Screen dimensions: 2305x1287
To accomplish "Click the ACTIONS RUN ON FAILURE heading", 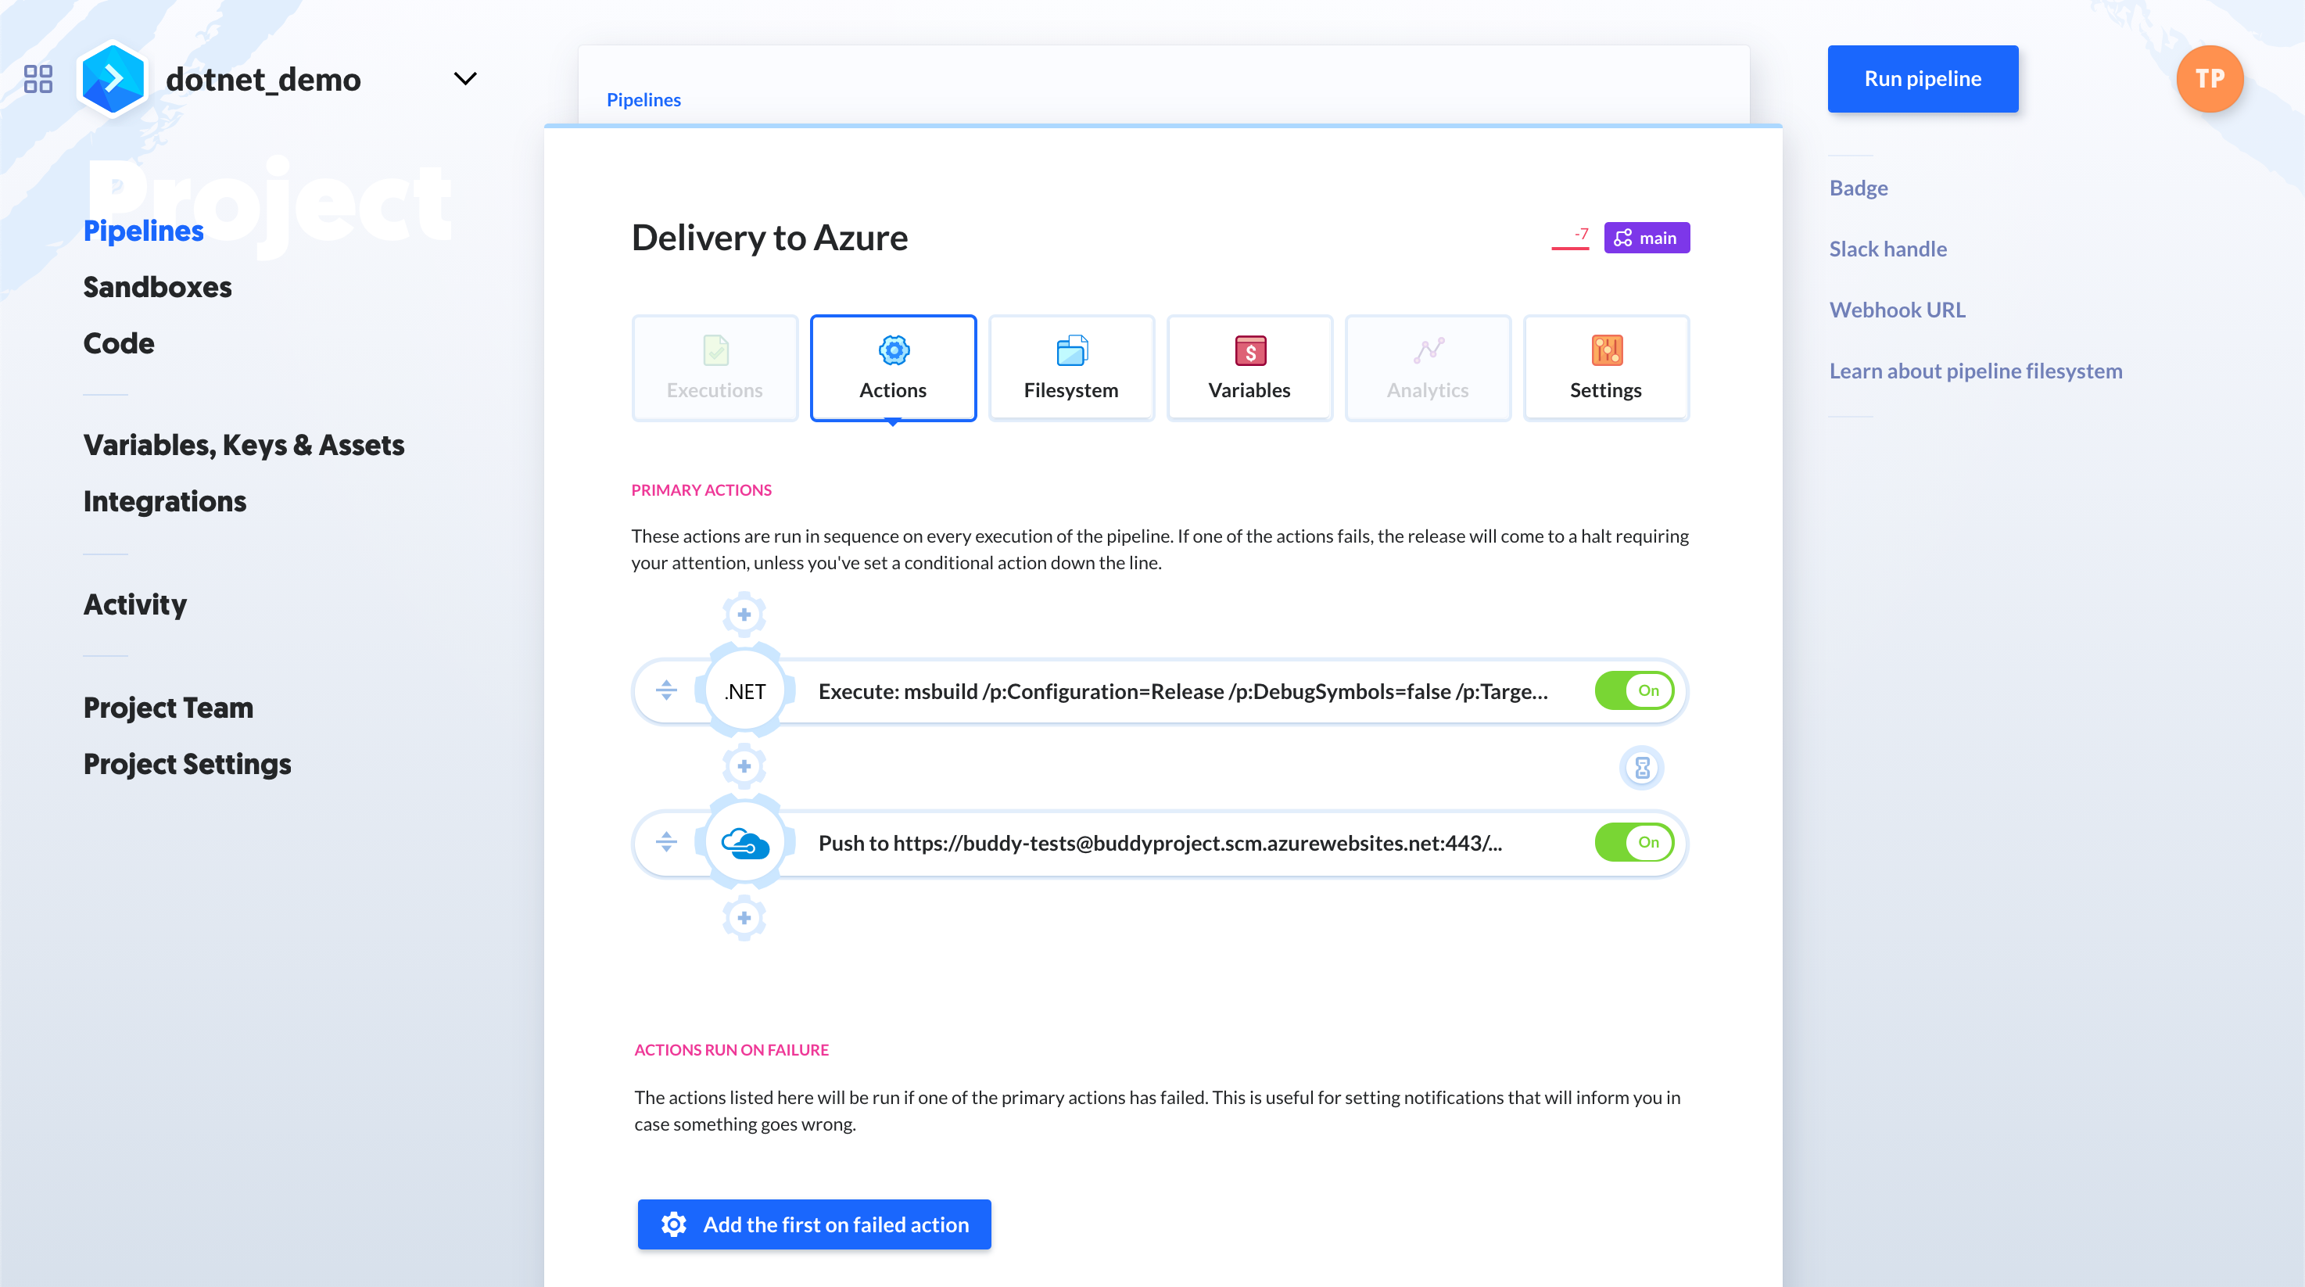I will [x=731, y=1050].
